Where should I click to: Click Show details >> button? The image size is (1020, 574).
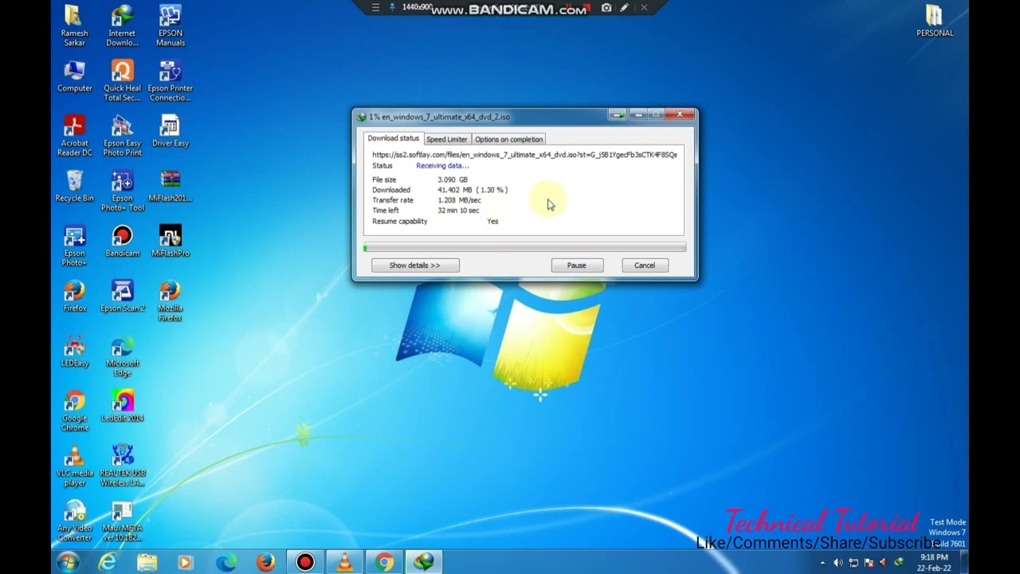(x=415, y=265)
